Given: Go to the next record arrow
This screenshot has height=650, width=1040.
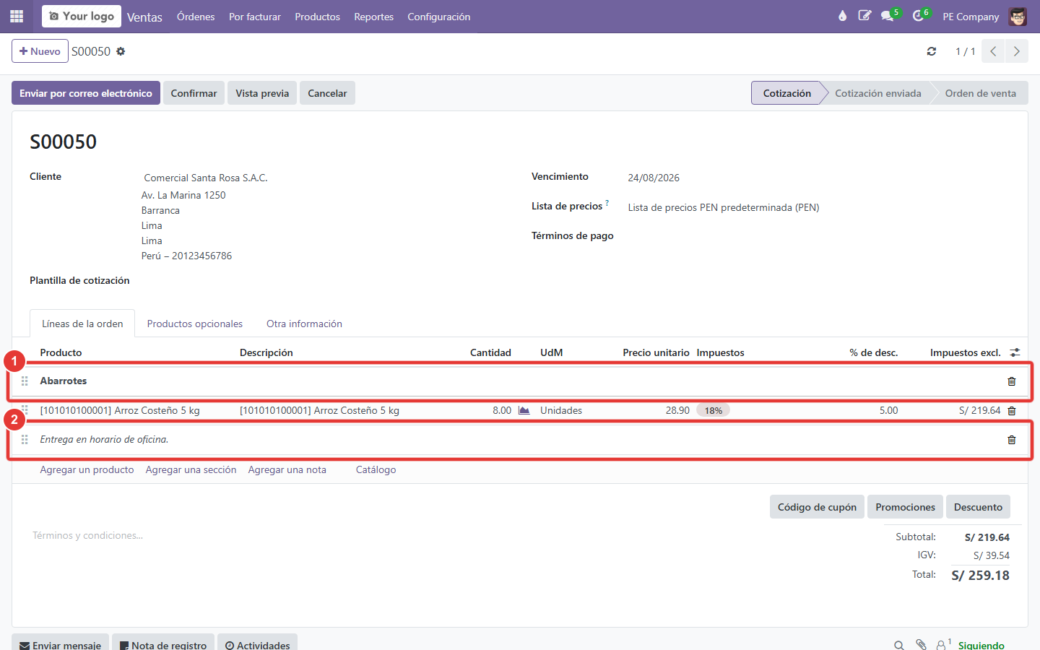Looking at the screenshot, I should [1016, 51].
